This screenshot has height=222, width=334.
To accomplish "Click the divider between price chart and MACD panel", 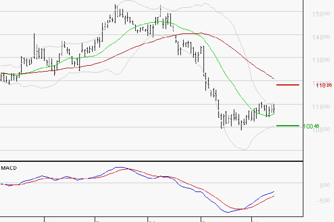I will 151,161.
